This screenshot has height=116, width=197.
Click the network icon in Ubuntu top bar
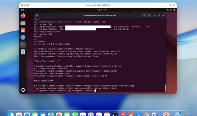click(168, 10)
